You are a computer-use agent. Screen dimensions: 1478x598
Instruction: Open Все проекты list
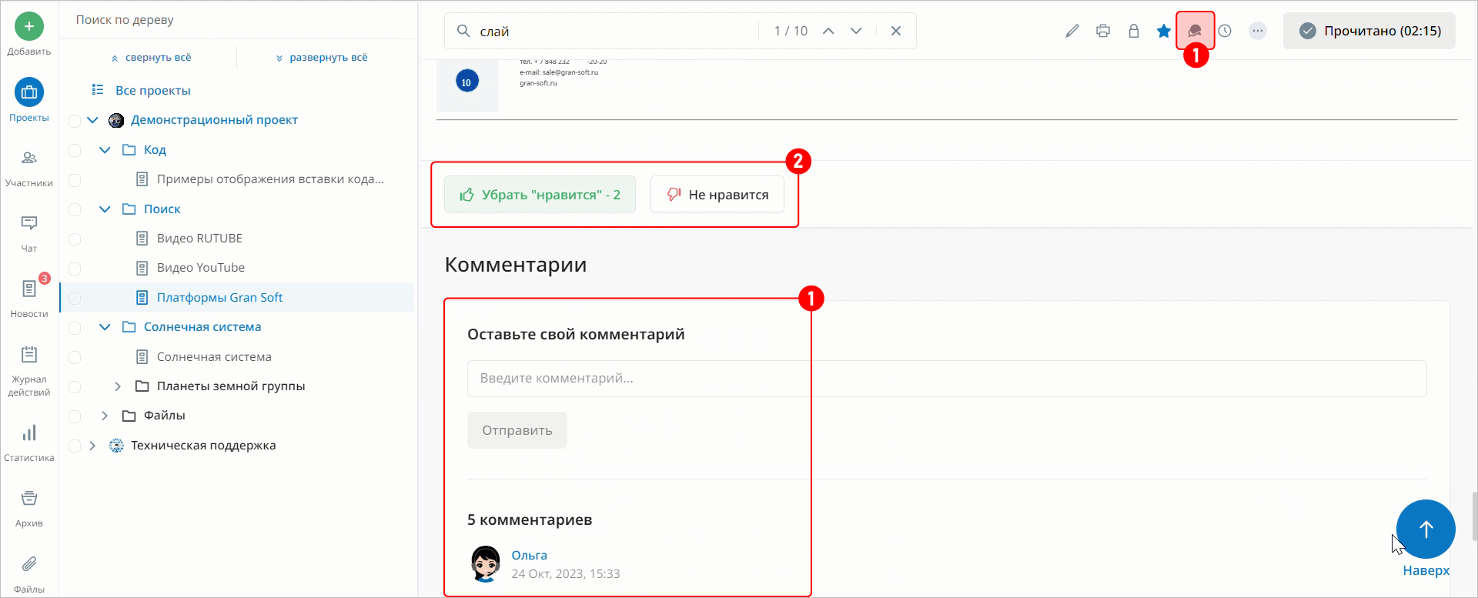tap(153, 90)
